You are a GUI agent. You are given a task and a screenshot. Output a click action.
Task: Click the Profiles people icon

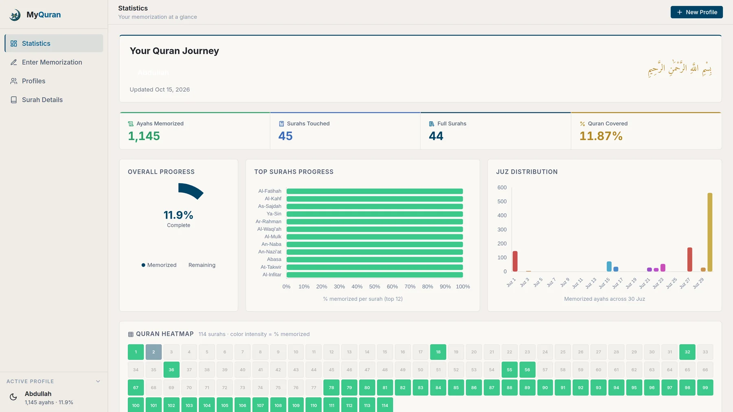point(14,81)
